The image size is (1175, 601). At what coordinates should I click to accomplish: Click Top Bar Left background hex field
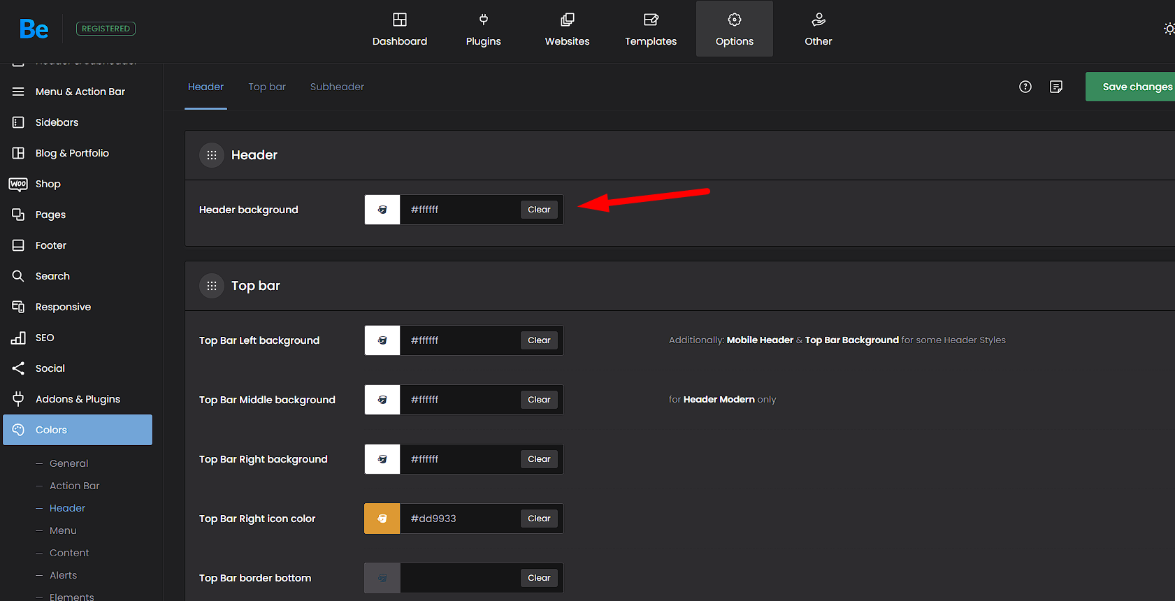(x=459, y=340)
